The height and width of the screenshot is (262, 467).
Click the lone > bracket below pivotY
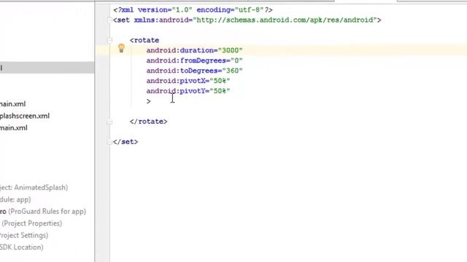[x=149, y=101]
